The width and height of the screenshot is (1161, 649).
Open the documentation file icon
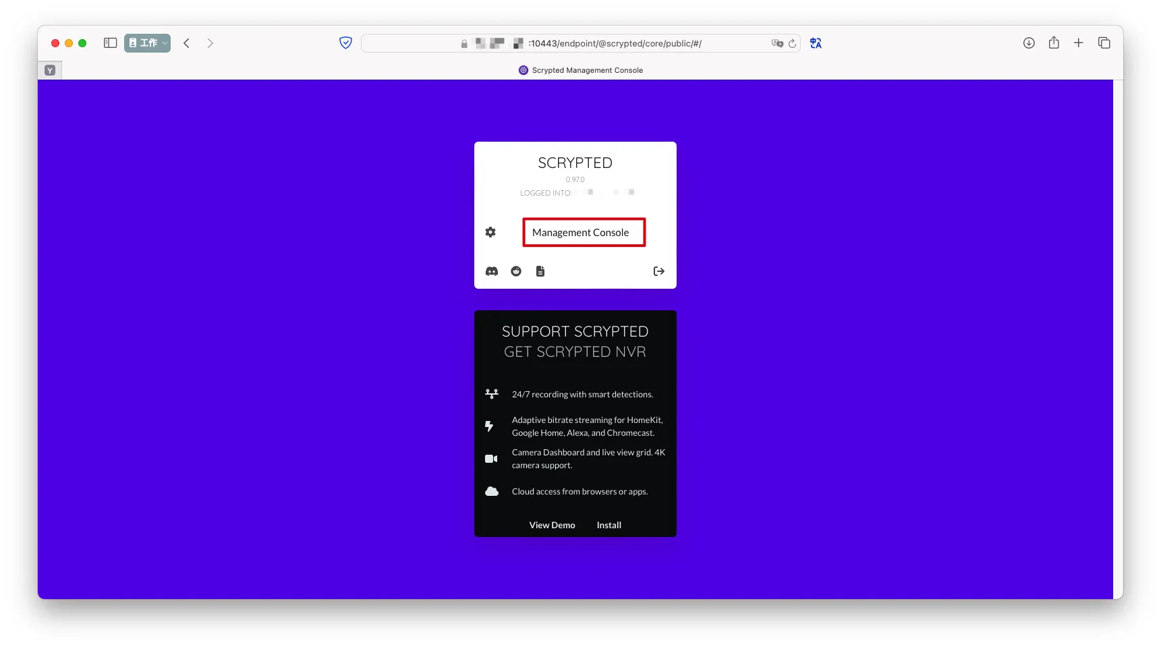click(540, 271)
